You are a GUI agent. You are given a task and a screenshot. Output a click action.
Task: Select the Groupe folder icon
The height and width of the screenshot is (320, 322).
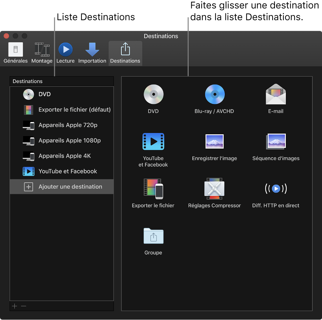coord(153,236)
